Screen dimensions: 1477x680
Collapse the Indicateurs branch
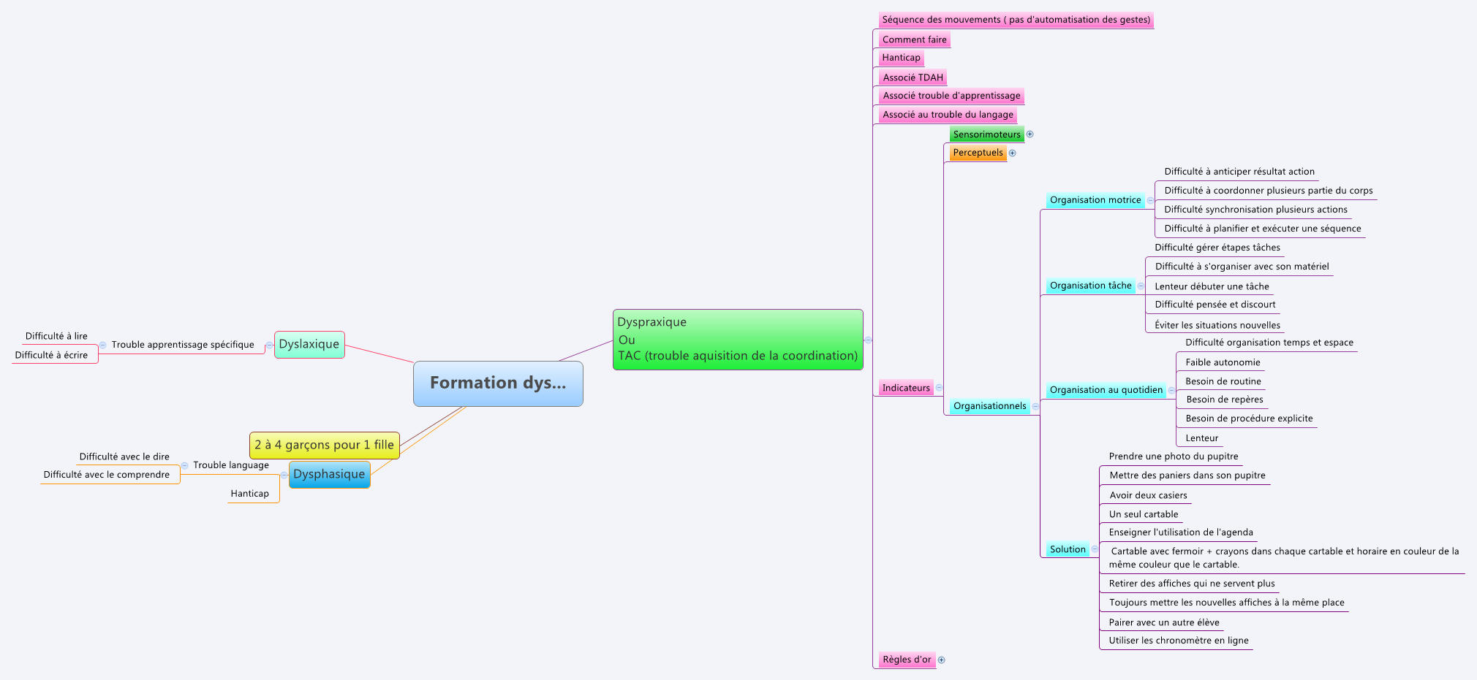pos(940,388)
